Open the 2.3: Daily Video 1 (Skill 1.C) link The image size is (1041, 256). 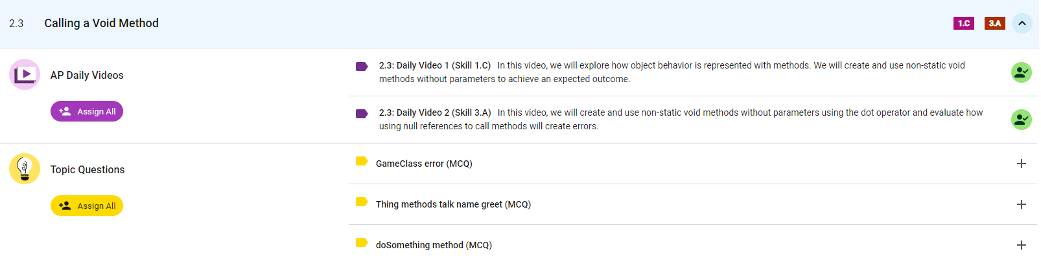coord(435,65)
